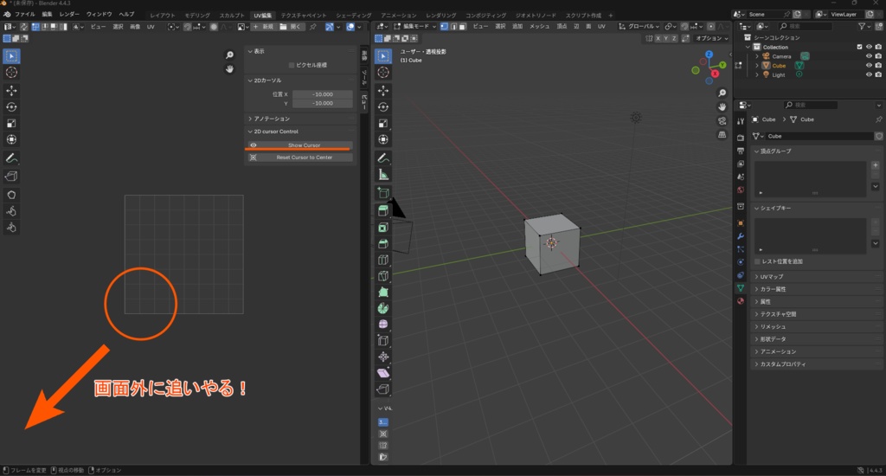The height and width of the screenshot is (476, 886).
Task: Select the Inset Faces tool in the 3D viewport
Action: [383, 228]
